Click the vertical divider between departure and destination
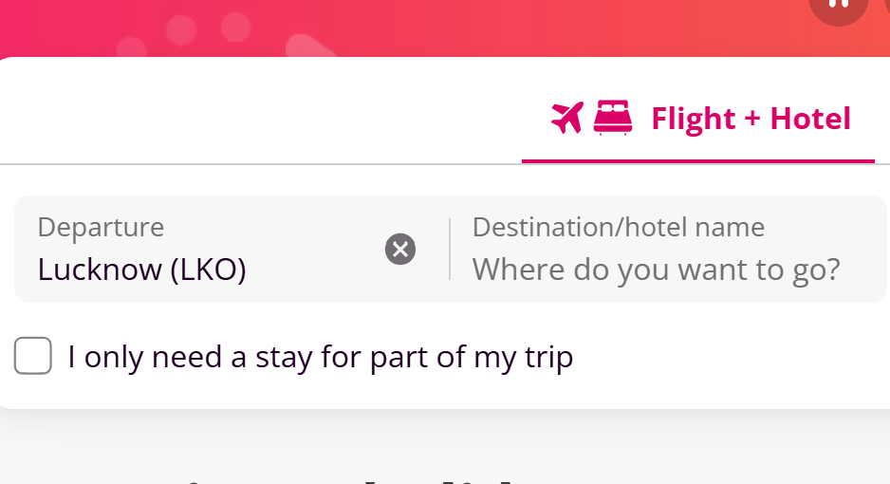Screen dimensions: 890x484 (450, 250)
